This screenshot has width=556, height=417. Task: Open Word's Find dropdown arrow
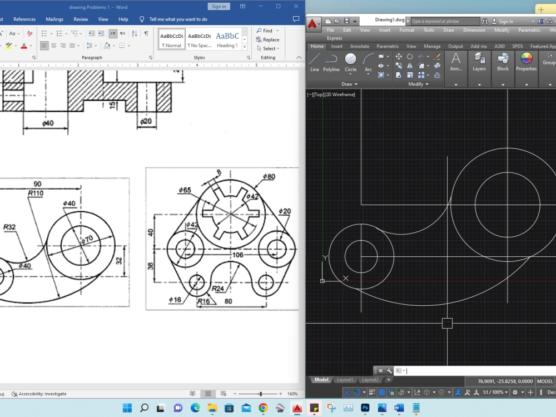pos(277,31)
